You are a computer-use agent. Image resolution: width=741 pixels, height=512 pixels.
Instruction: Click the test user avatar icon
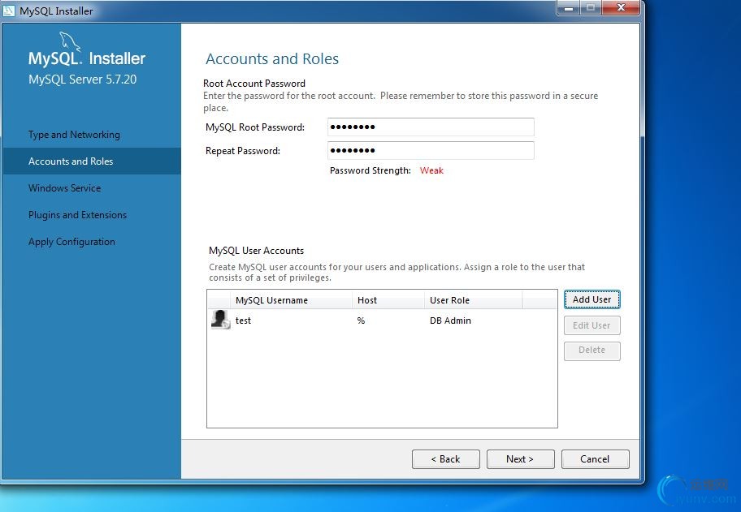coord(220,320)
